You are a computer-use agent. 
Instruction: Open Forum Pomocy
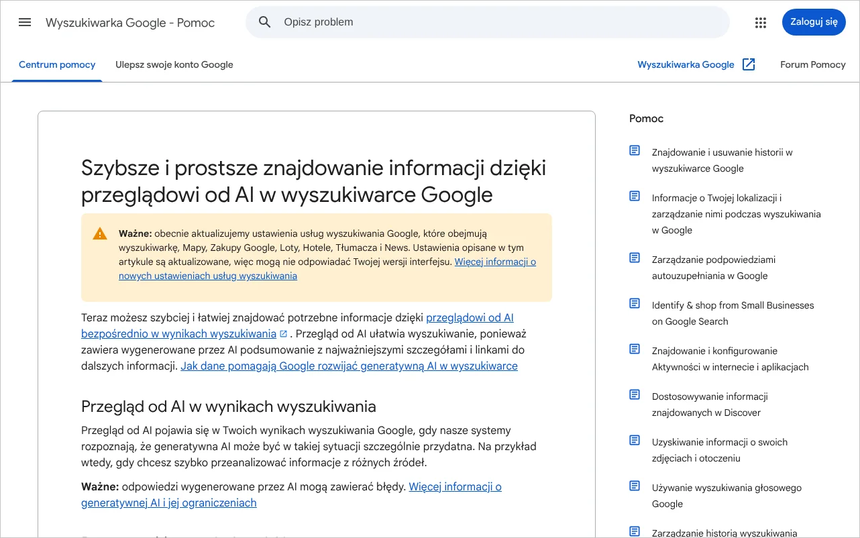point(813,65)
